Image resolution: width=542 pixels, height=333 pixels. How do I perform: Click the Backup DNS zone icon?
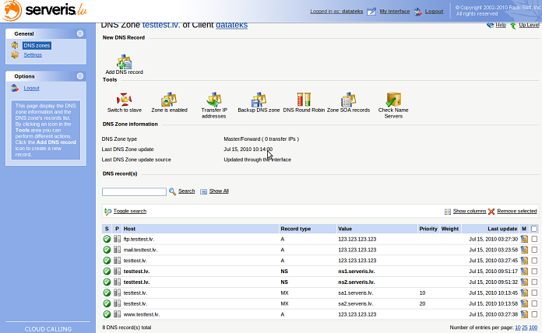point(259,99)
